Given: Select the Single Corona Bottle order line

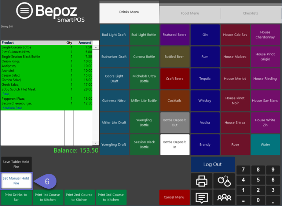Looking at the screenshot, I should [47, 47].
